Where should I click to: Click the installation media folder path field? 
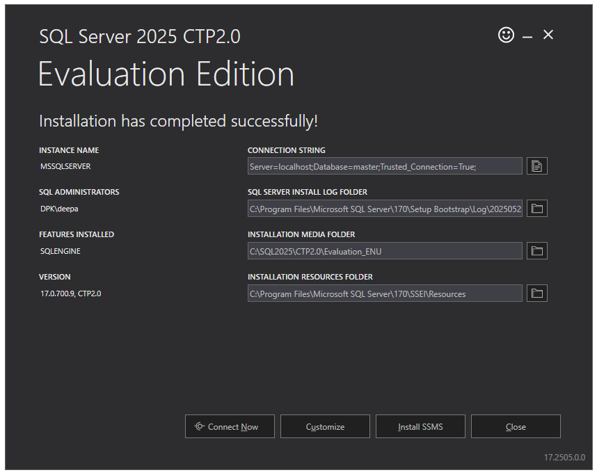pos(385,250)
